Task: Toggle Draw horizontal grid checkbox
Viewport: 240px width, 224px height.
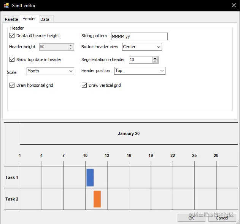Action: [12, 85]
